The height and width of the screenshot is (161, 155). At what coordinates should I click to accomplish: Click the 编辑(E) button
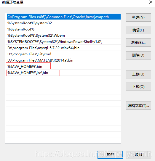(138, 30)
